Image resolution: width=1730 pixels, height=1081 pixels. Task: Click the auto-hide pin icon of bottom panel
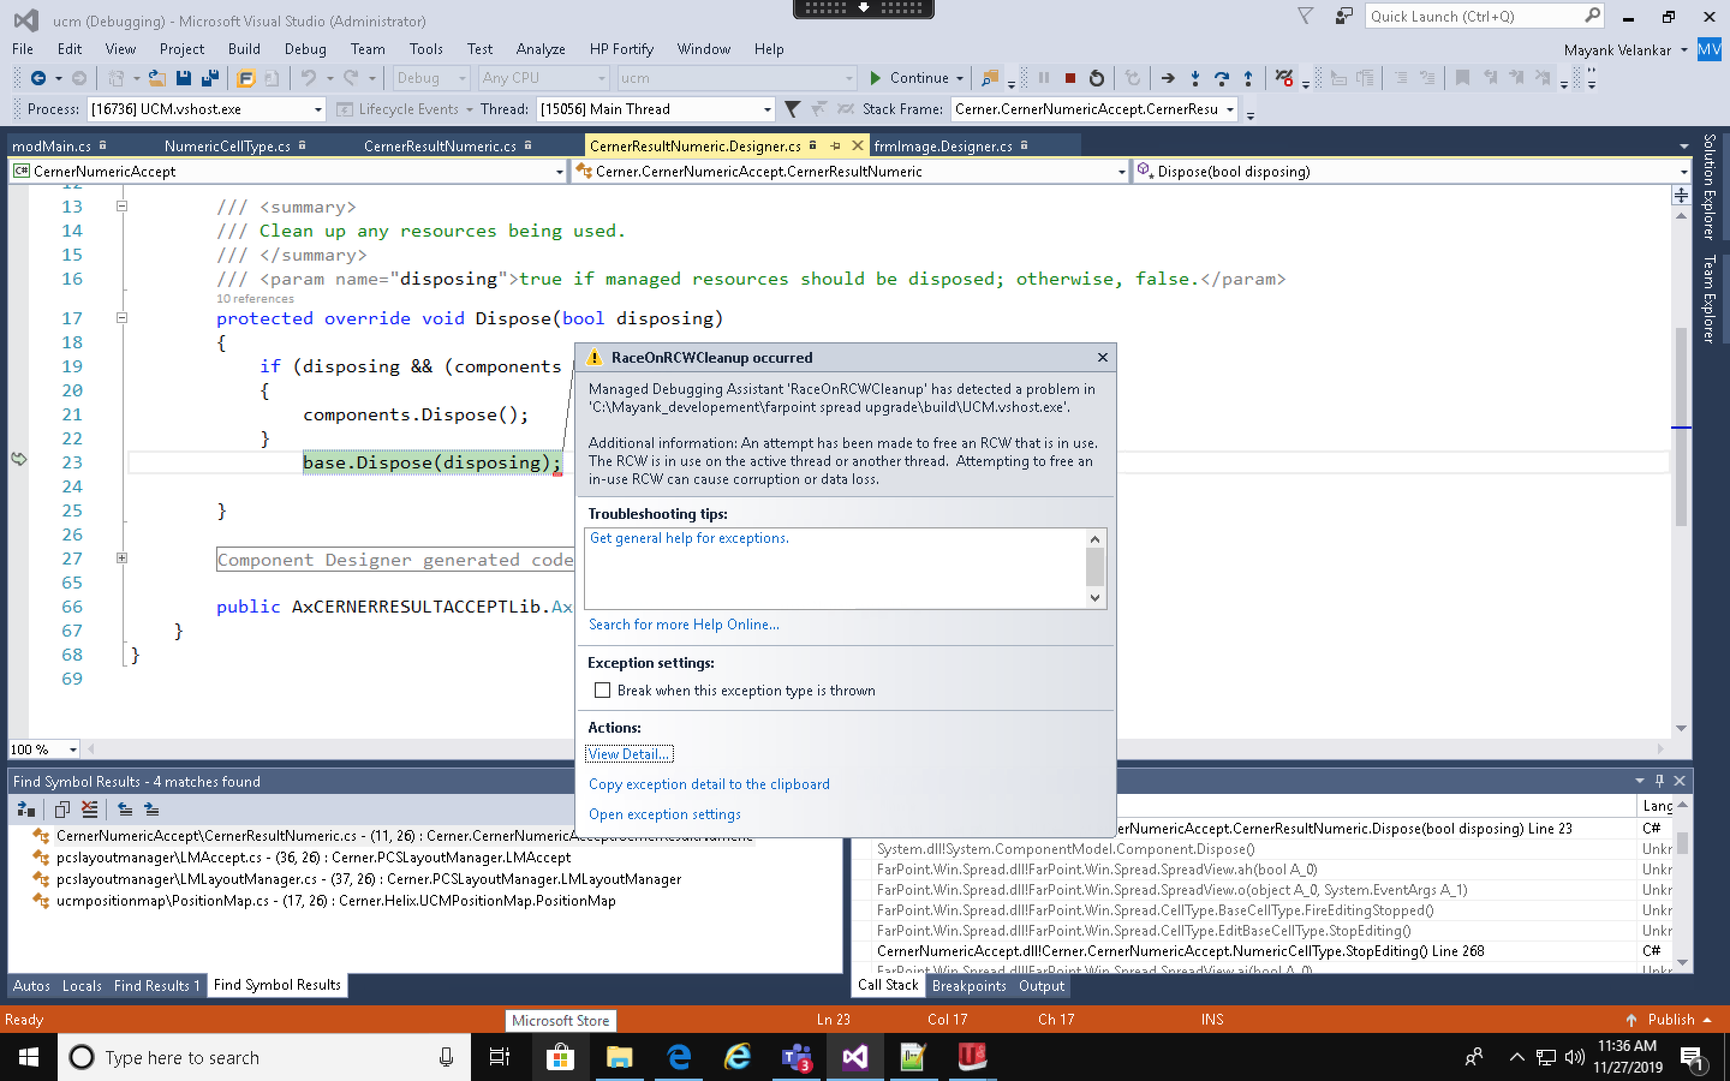click(x=1659, y=781)
